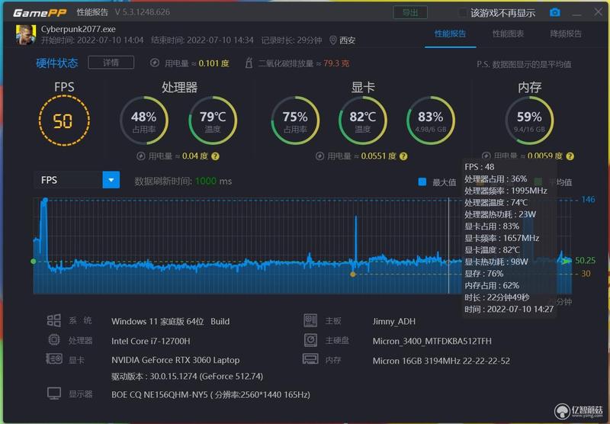Click the location pin icon near 西安

[x=333, y=40]
